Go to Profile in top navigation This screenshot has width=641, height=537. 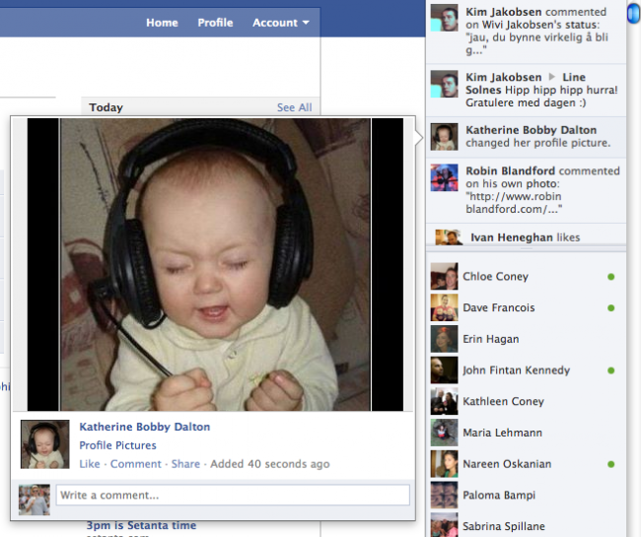215,23
